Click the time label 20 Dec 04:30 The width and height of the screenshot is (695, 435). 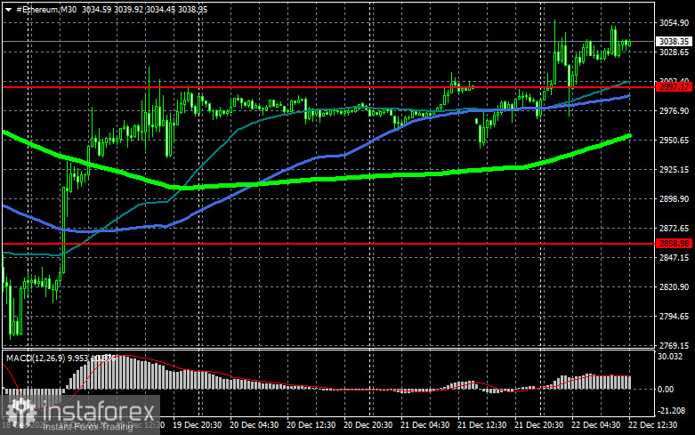coord(254,425)
